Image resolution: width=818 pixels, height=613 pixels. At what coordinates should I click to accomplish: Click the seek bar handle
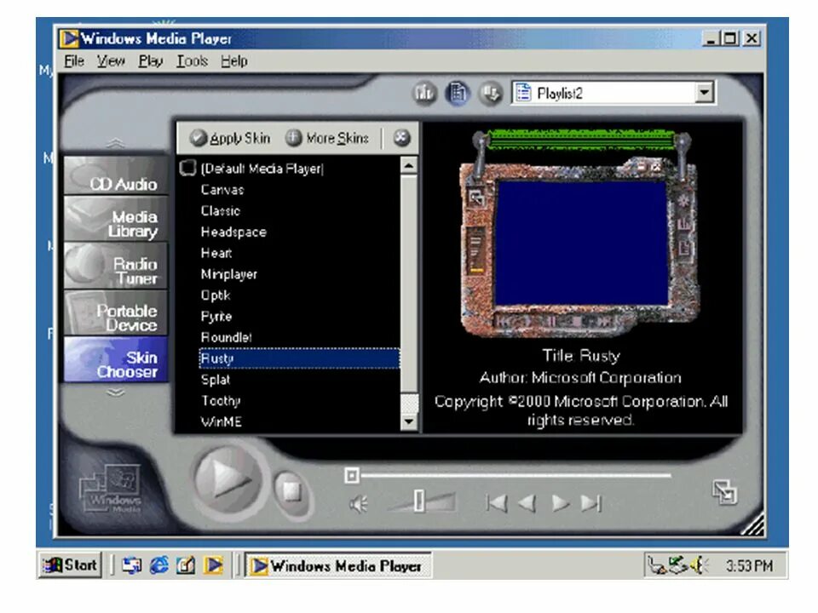point(352,475)
